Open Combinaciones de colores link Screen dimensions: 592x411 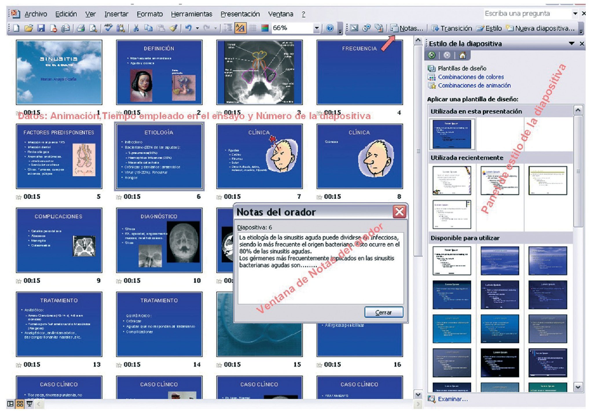(471, 77)
